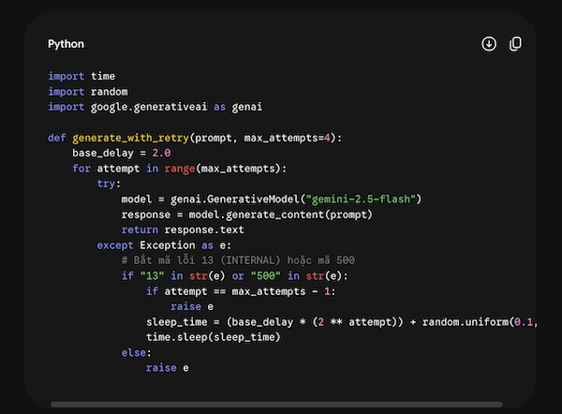Click the 'try:' keyword line

point(109,184)
